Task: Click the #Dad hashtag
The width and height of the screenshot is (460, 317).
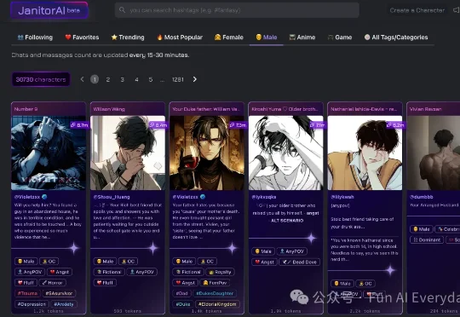Action: coord(182,293)
